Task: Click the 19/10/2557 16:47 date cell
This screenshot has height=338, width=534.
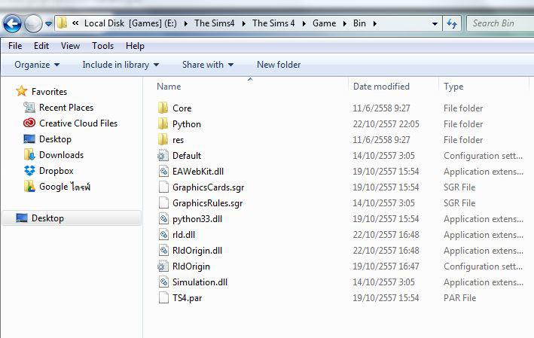Action: [386, 266]
